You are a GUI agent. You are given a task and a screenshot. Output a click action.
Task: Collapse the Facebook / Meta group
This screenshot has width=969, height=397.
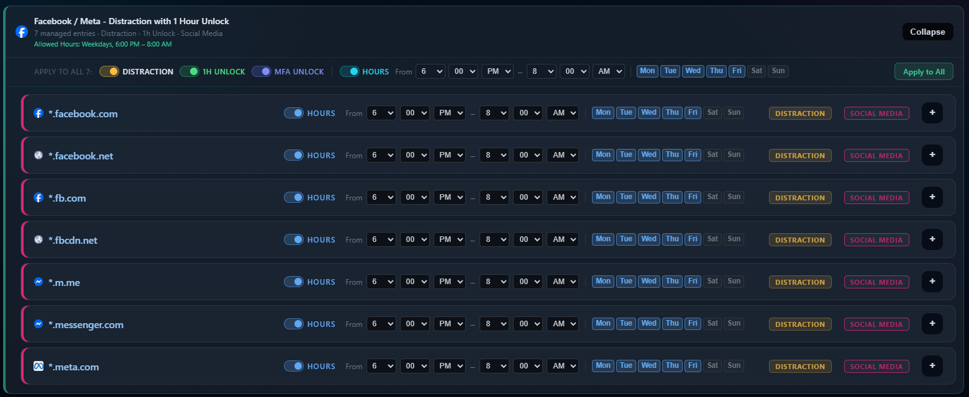point(927,32)
